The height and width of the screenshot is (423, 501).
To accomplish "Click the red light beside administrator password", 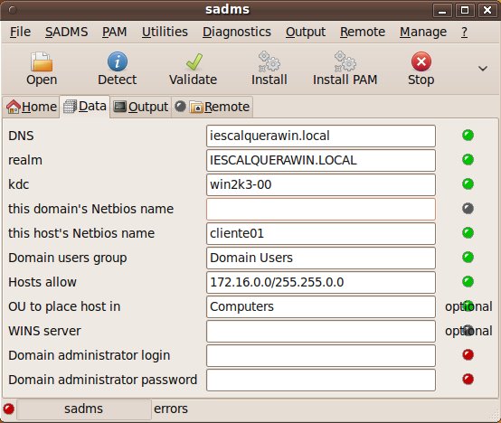I will [x=468, y=380].
